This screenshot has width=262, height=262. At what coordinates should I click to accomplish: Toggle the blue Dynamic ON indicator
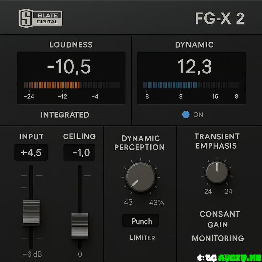(x=186, y=115)
